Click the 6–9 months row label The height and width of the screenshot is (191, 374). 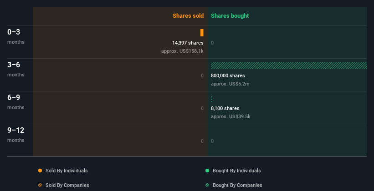click(16, 102)
